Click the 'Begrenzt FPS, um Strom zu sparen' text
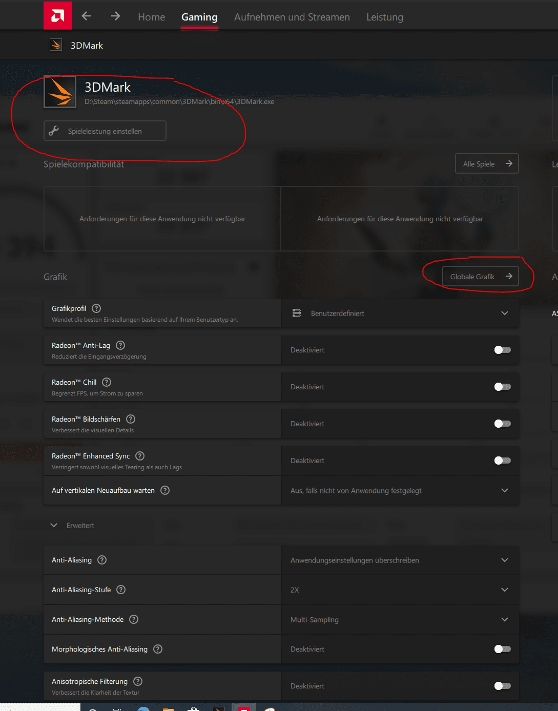Image resolution: width=558 pixels, height=711 pixels. click(97, 393)
